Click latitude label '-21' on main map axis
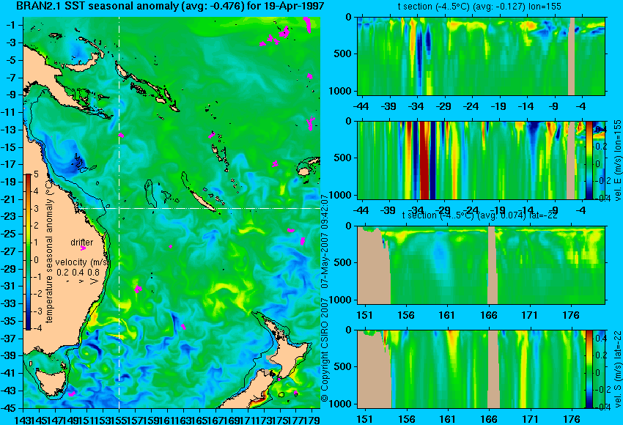623x425 pixels. point(9,199)
